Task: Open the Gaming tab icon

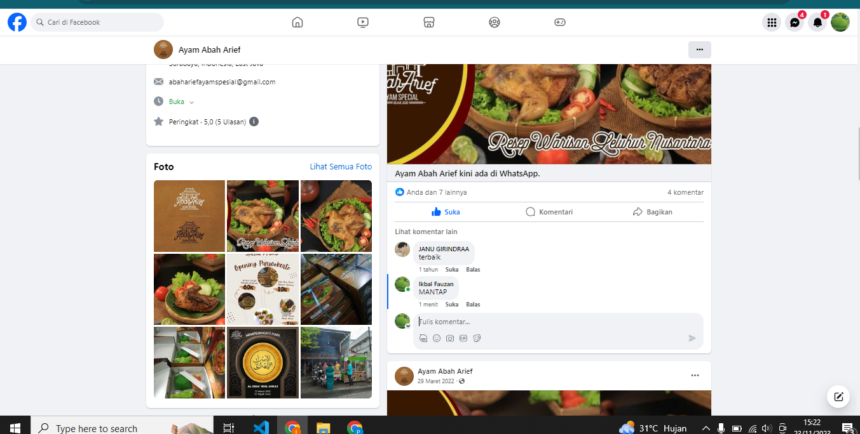Action: pyautogui.click(x=560, y=22)
